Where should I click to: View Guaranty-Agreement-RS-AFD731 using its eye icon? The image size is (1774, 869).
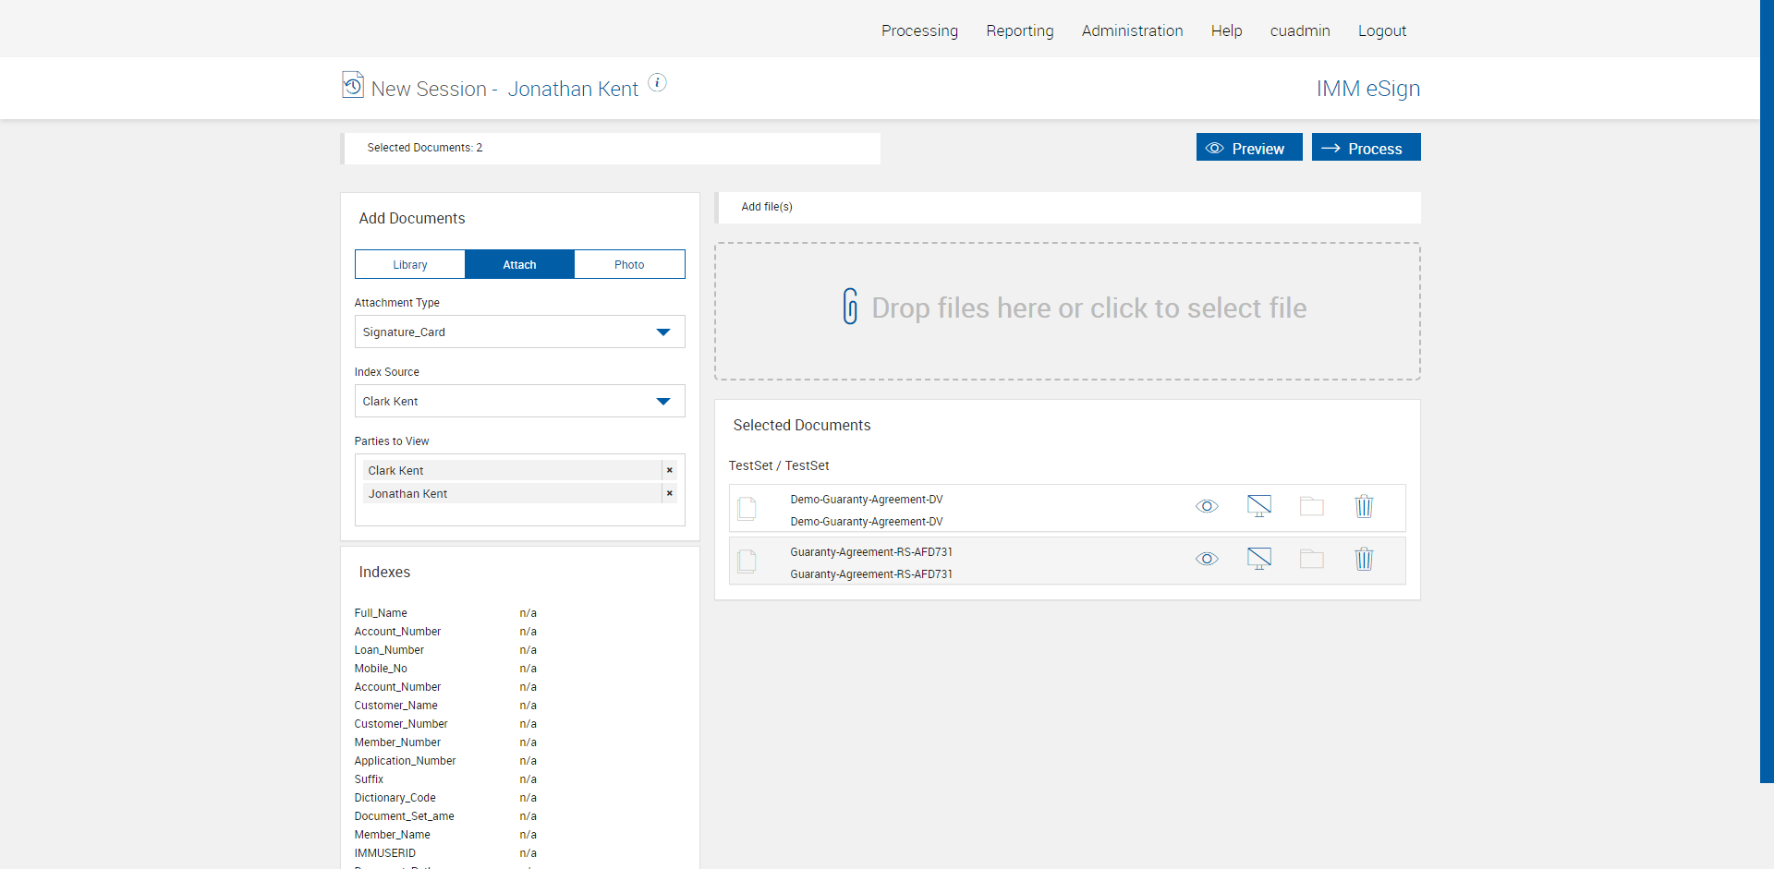1207,559
